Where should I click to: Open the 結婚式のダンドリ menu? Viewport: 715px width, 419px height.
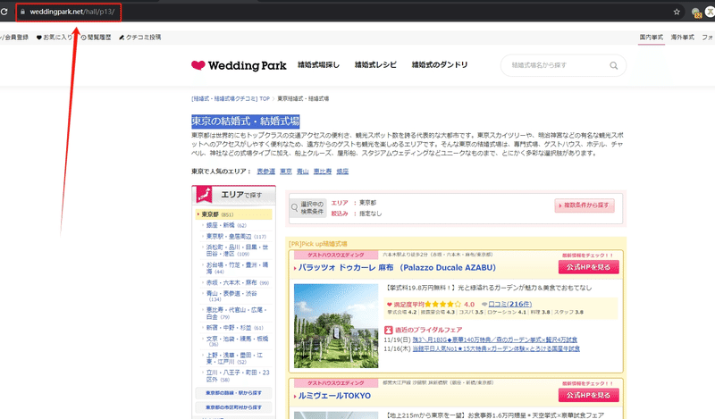tap(440, 64)
